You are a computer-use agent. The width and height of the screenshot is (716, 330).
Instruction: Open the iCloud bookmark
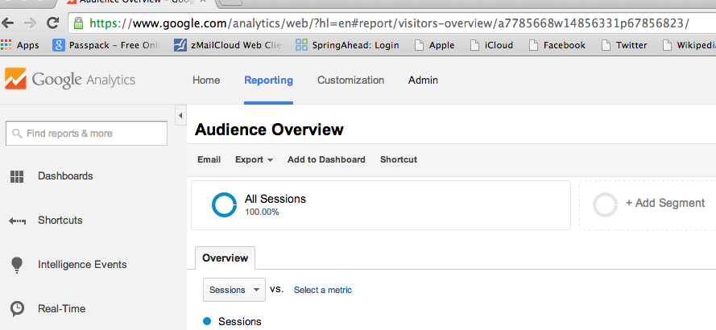[492, 45]
